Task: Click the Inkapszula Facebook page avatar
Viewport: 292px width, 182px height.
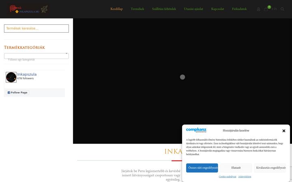Action: (x=11, y=77)
